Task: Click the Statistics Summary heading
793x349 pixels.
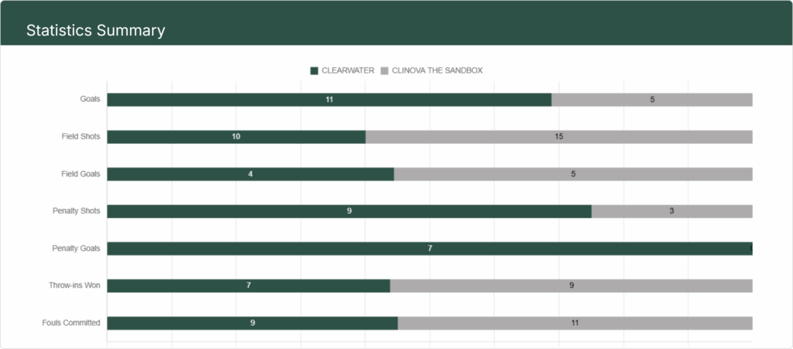Action: pyautogui.click(x=95, y=31)
